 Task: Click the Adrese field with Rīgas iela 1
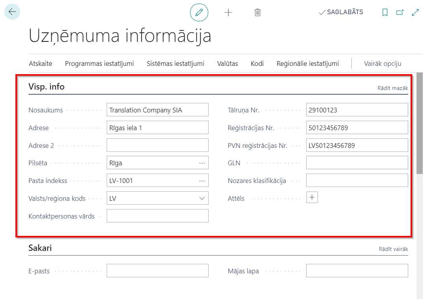tap(158, 127)
